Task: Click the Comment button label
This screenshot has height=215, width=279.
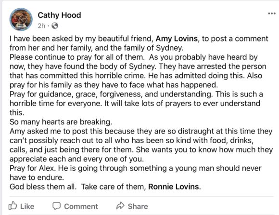Action: click(x=81, y=206)
